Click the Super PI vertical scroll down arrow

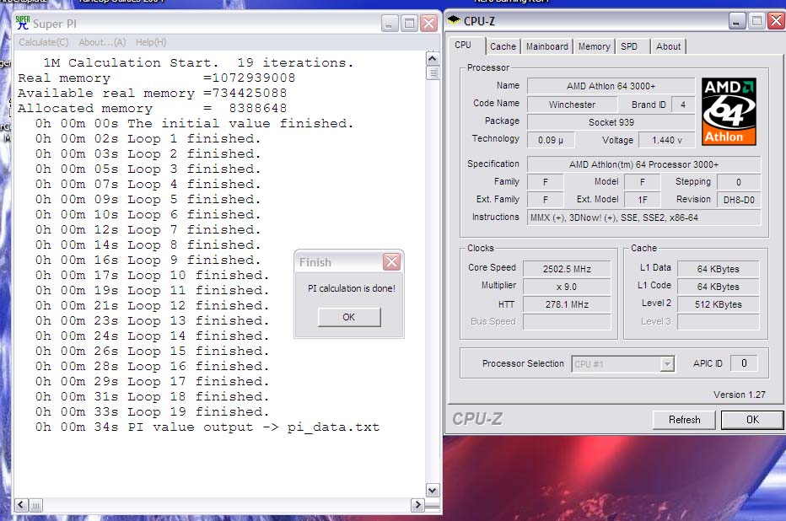point(433,490)
